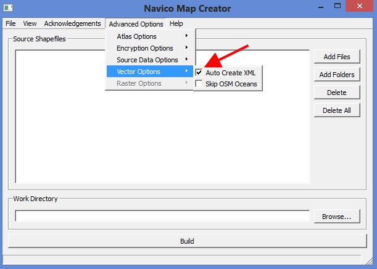Screen dimensions: 377x269
Task: Browse for a work directory
Action: click(336, 217)
